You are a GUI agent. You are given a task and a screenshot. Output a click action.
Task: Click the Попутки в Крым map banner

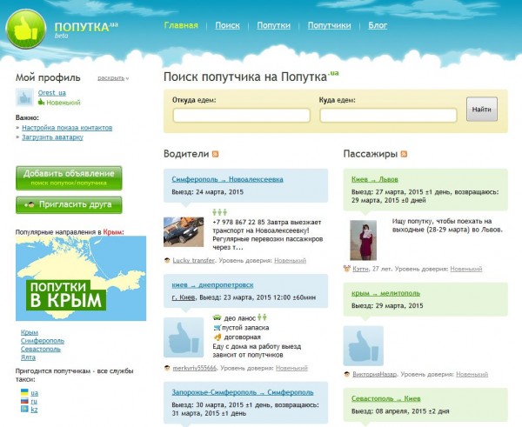(69, 279)
